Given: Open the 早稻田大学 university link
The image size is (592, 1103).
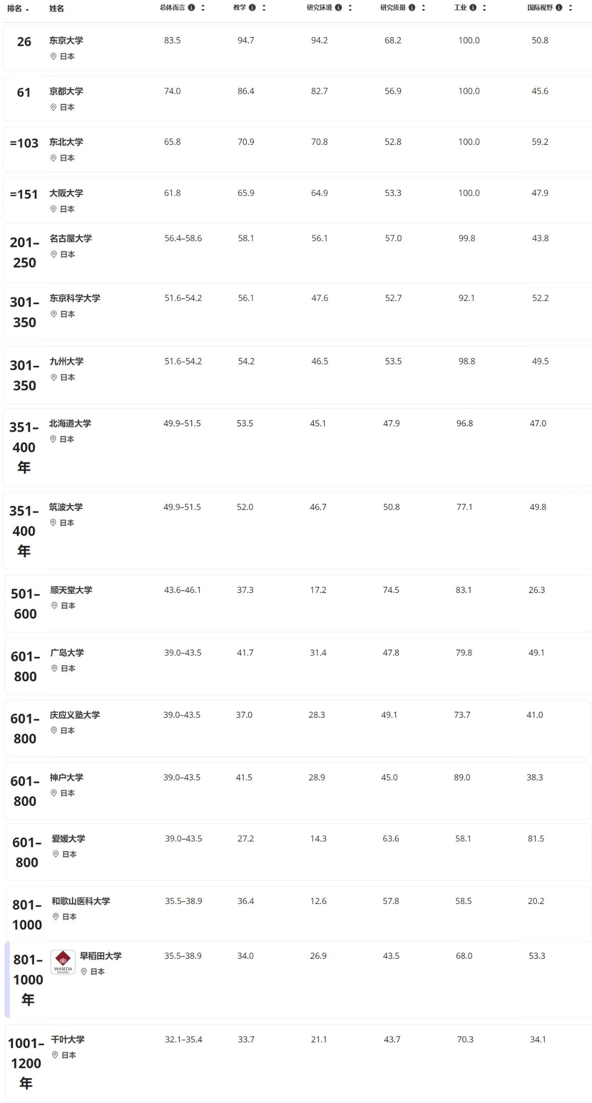Looking at the screenshot, I should point(100,956).
